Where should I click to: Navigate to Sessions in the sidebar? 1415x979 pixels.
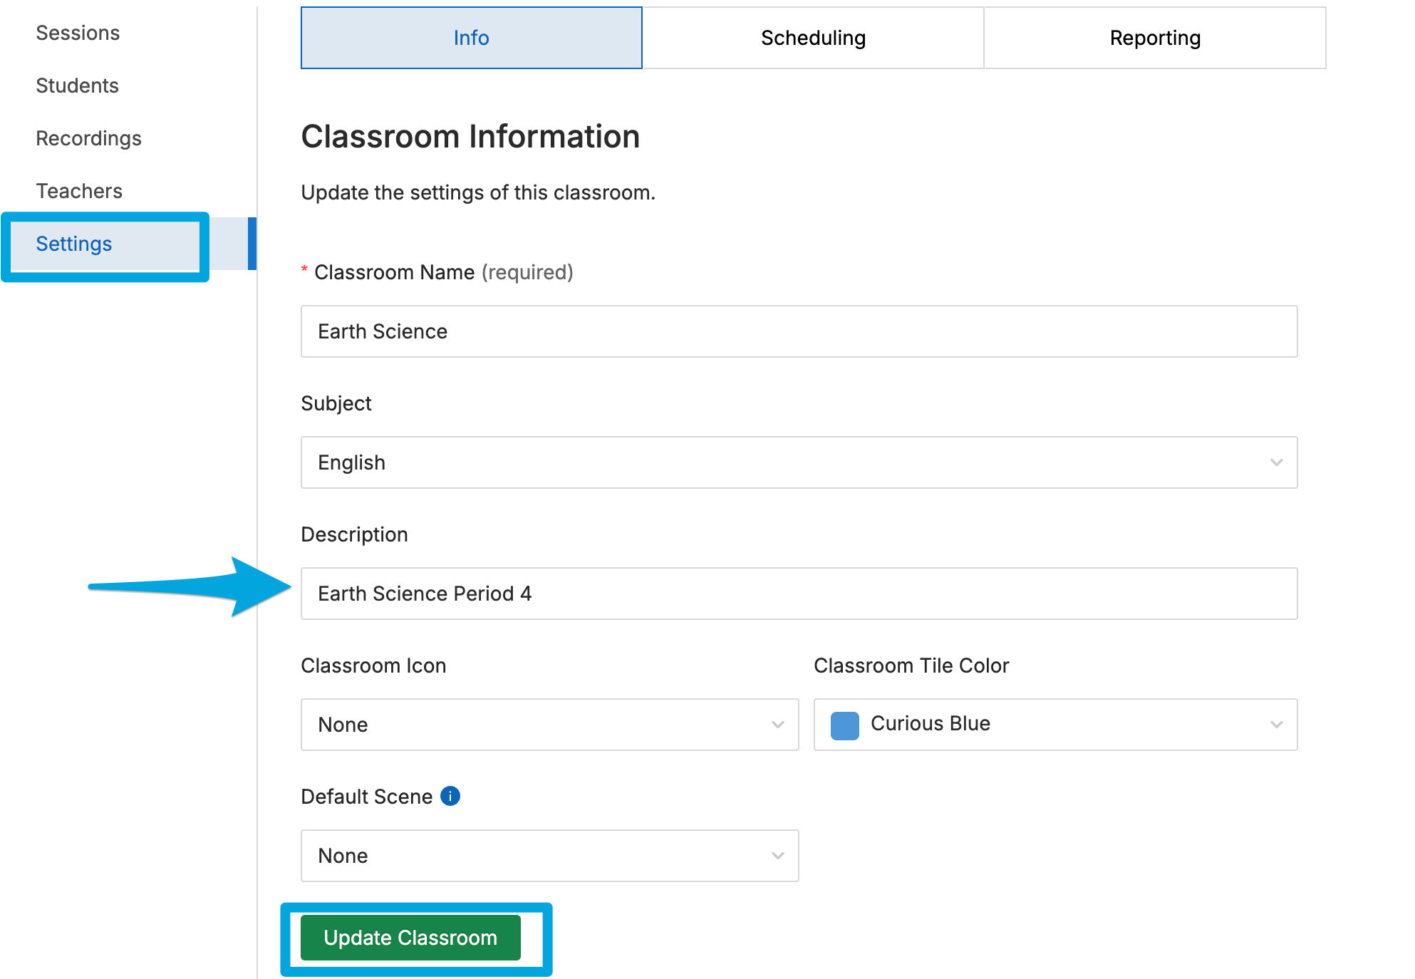(x=78, y=32)
